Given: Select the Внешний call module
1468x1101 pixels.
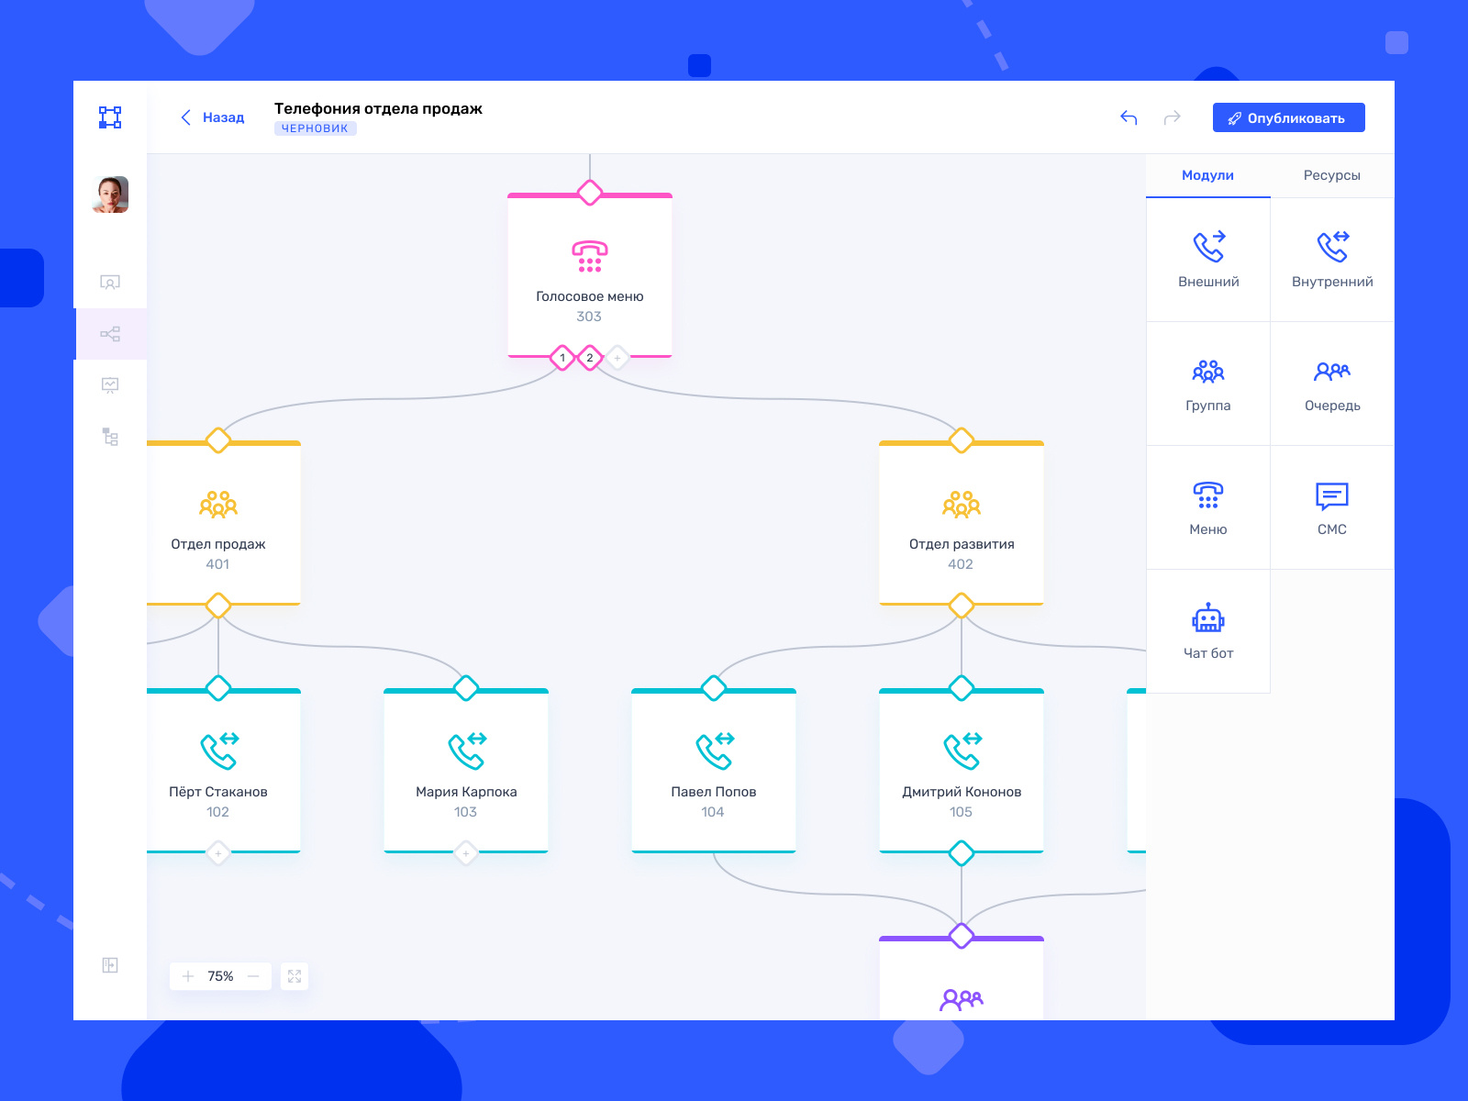Looking at the screenshot, I should (x=1207, y=260).
